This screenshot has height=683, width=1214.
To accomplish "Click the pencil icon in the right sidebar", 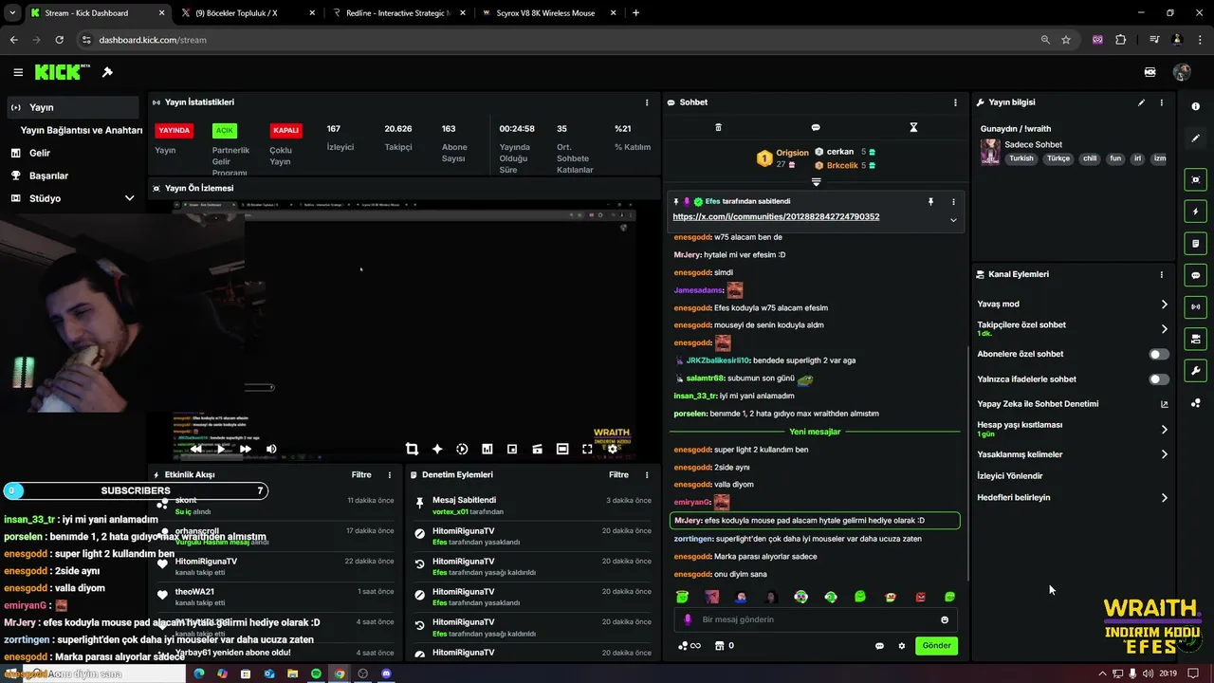I will 1195,138.
